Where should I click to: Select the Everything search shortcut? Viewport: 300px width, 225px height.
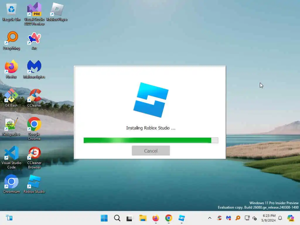(x=11, y=41)
